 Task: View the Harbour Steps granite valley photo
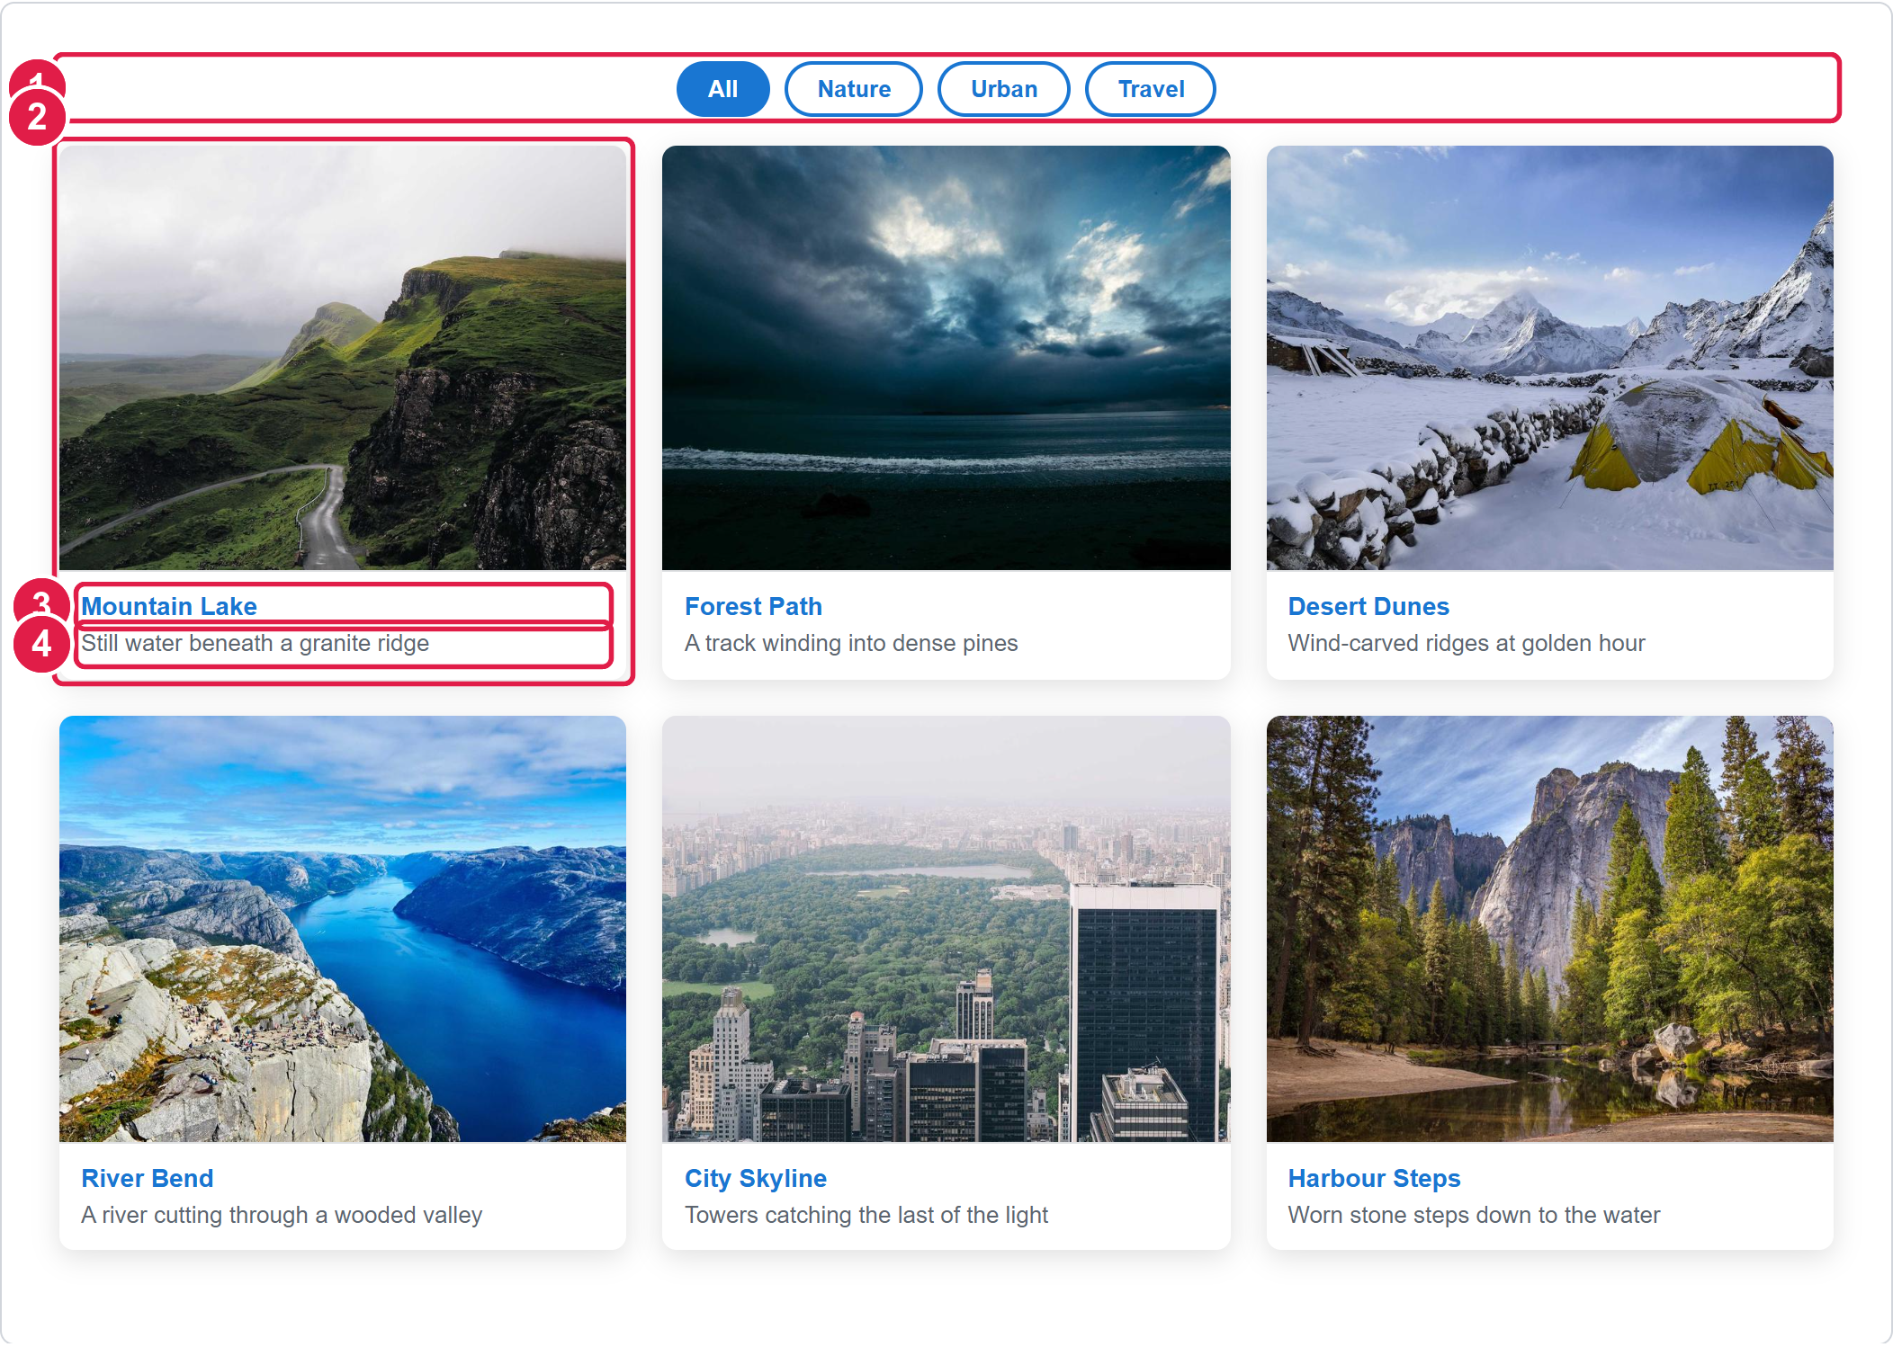[x=1549, y=929]
